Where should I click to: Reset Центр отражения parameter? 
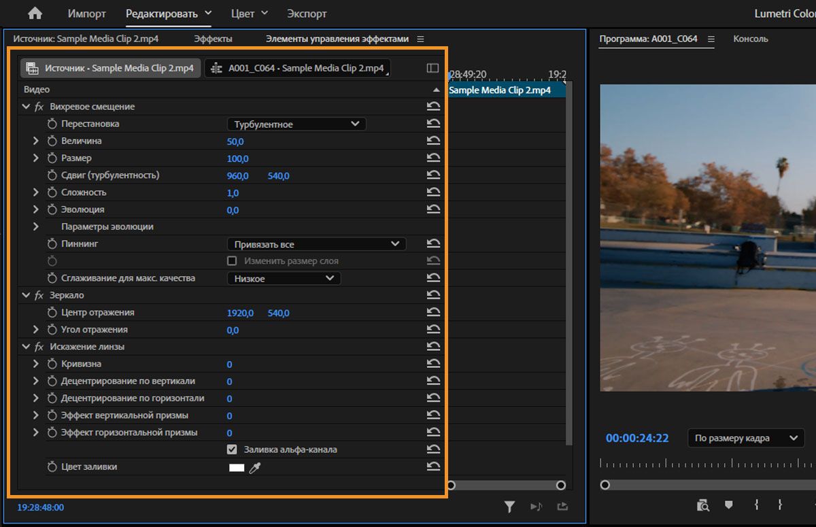click(x=433, y=312)
